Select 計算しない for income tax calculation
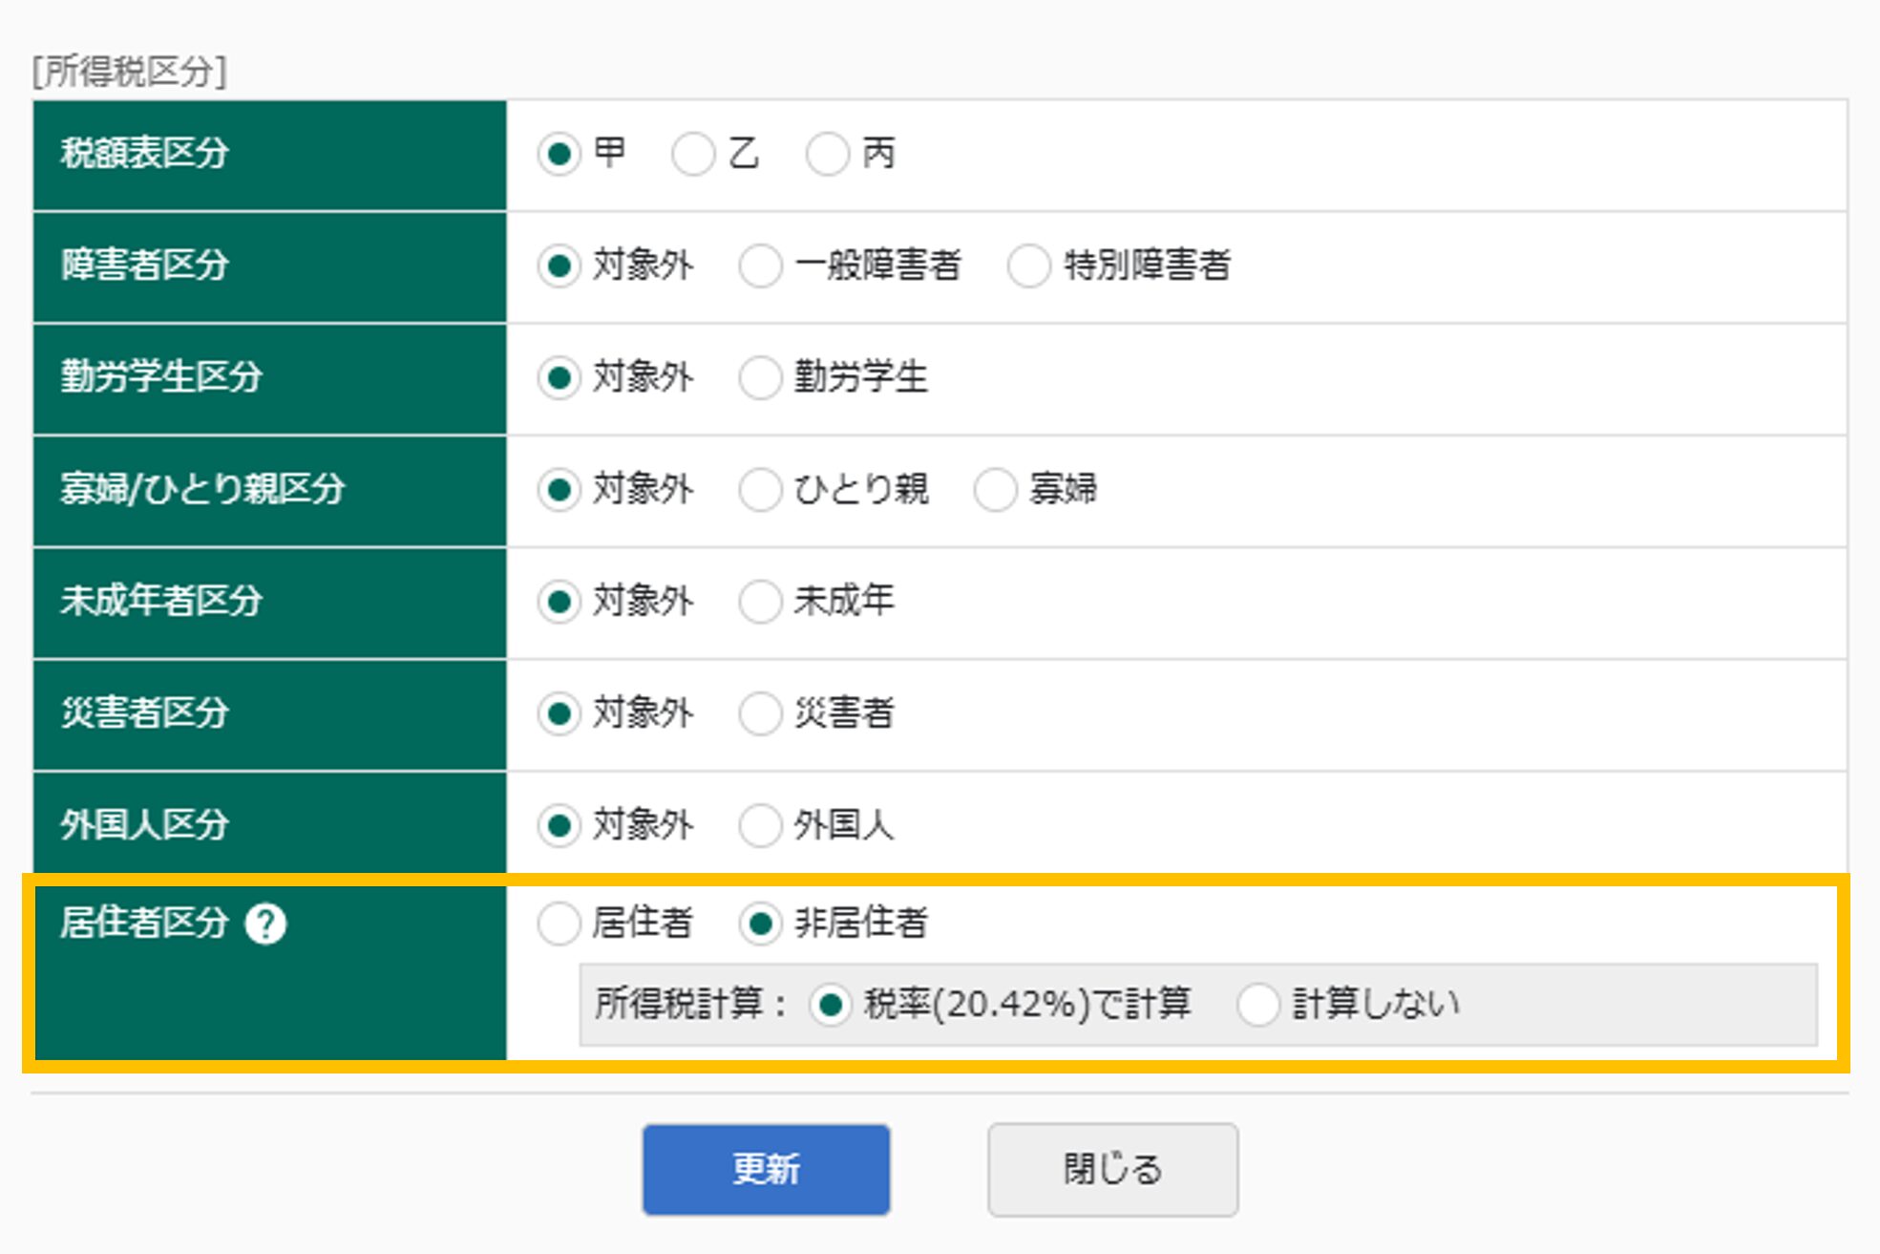Screen dimensions: 1880x1254 (1257, 1004)
